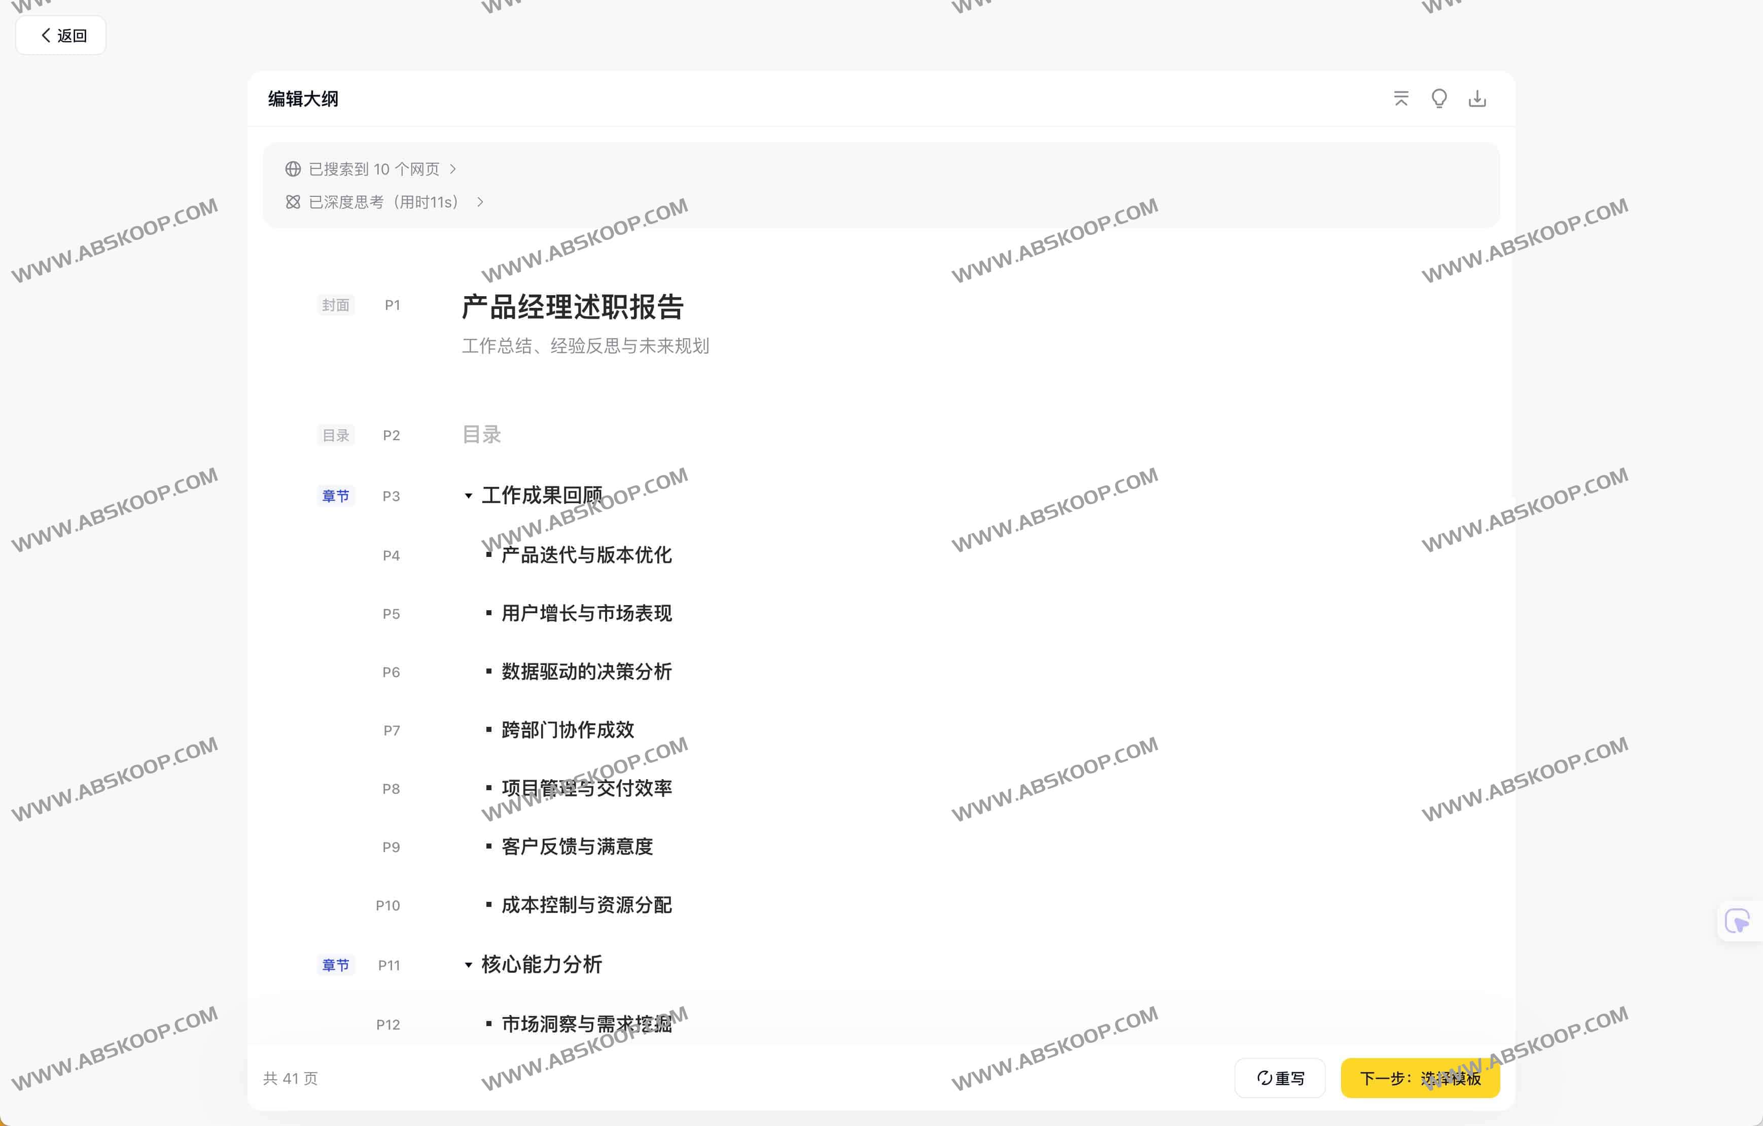This screenshot has width=1763, height=1126.
Task: Collapse the 核心能力分析 chapter
Action: [469, 965]
